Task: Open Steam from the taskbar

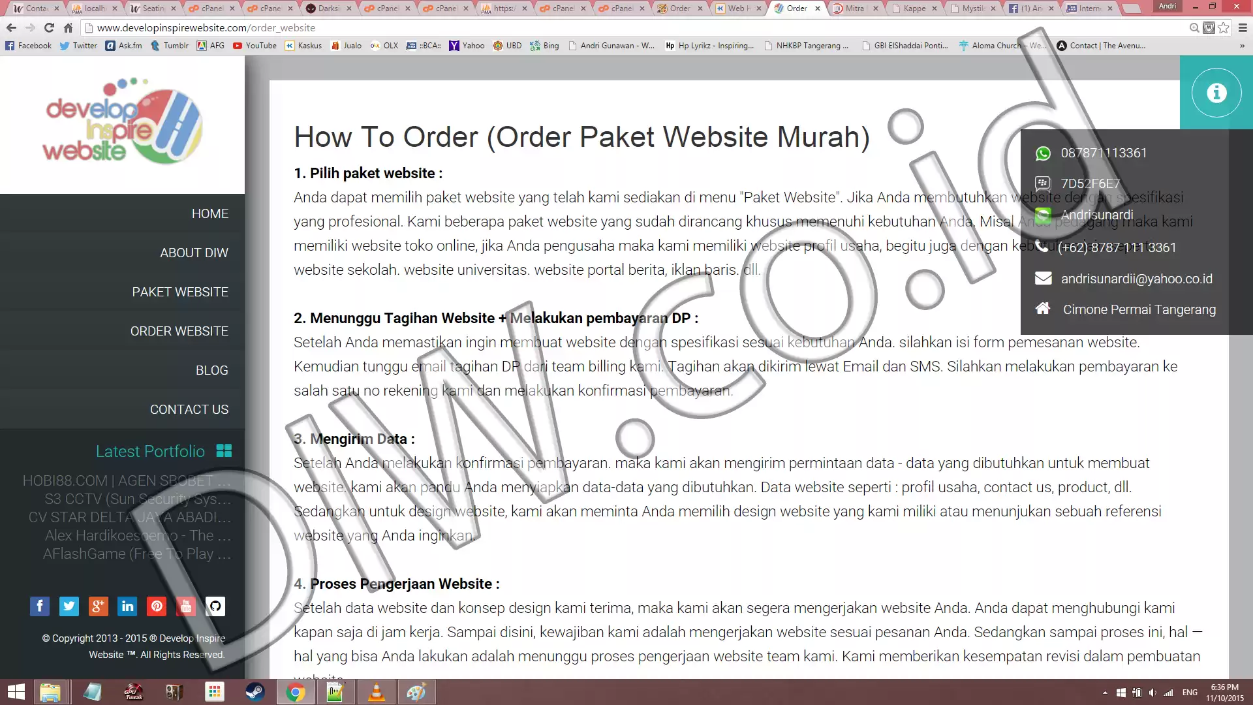Action: [255, 692]
